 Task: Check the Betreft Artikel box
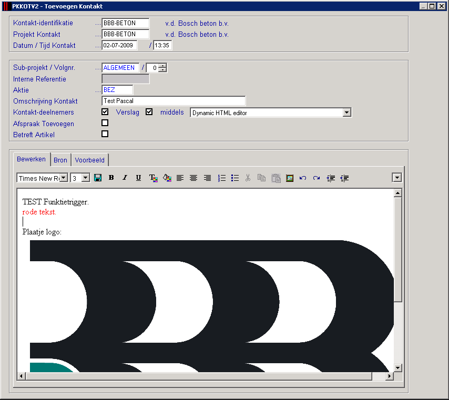105,134
